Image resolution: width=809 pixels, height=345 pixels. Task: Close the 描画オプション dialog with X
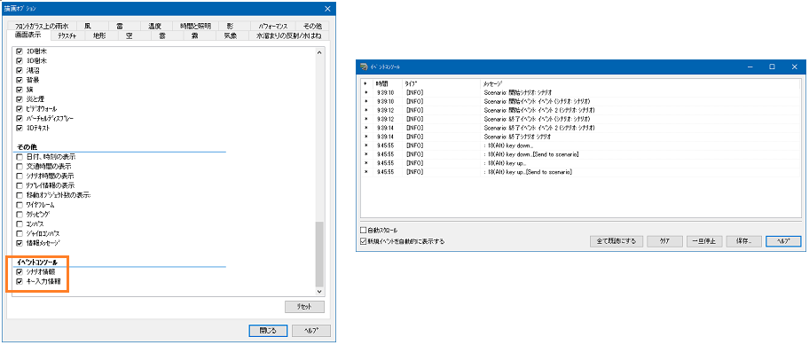pos(327,8)
